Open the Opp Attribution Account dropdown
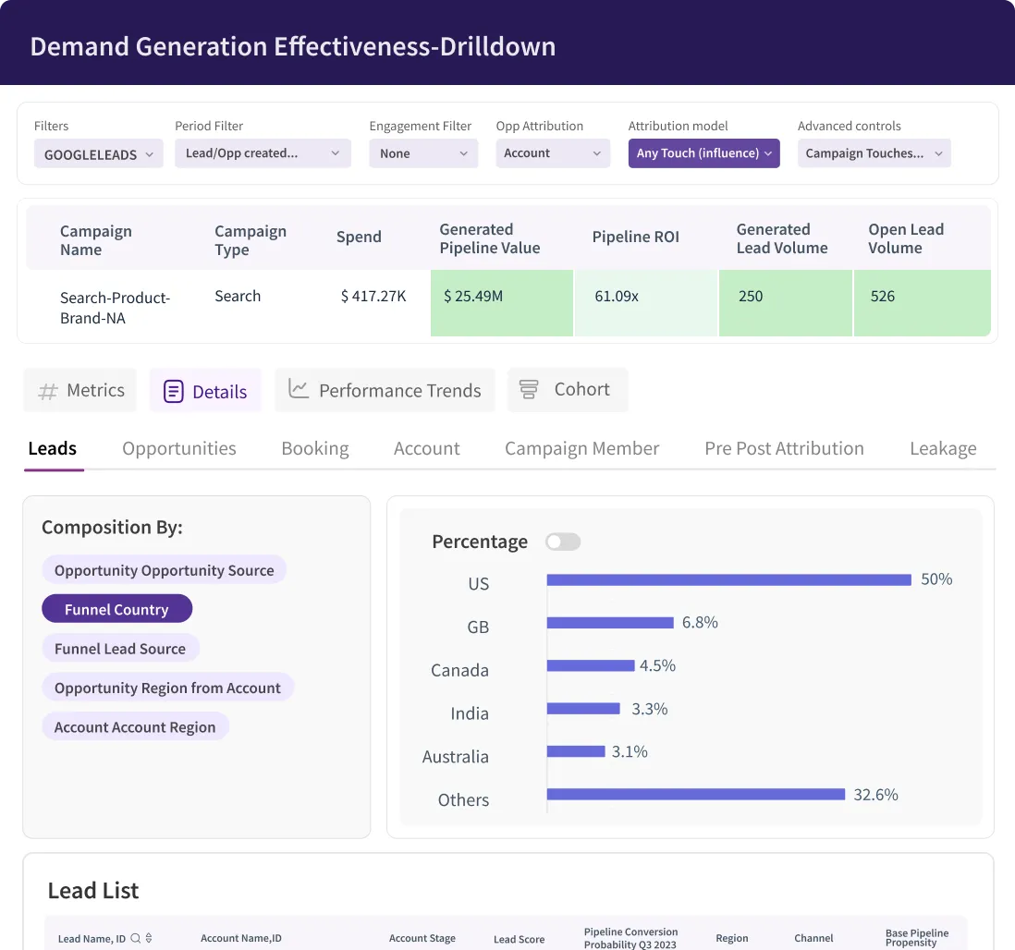This screenshot has height=950, width=1015. pyautogui.click(x=553, y=153)
